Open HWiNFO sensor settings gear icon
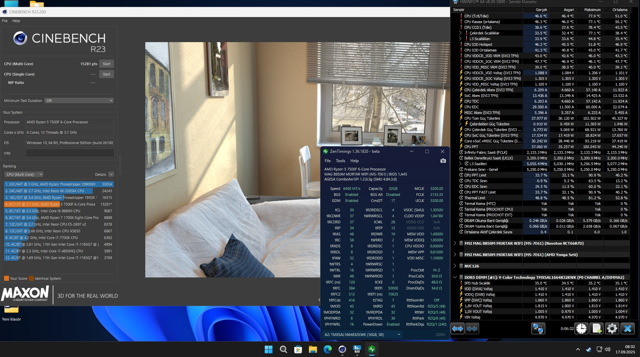 click(x=612, y=329)
